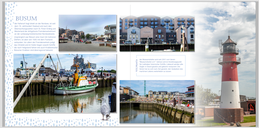Select the harbor promenade street photo

(x=88, y=33)
